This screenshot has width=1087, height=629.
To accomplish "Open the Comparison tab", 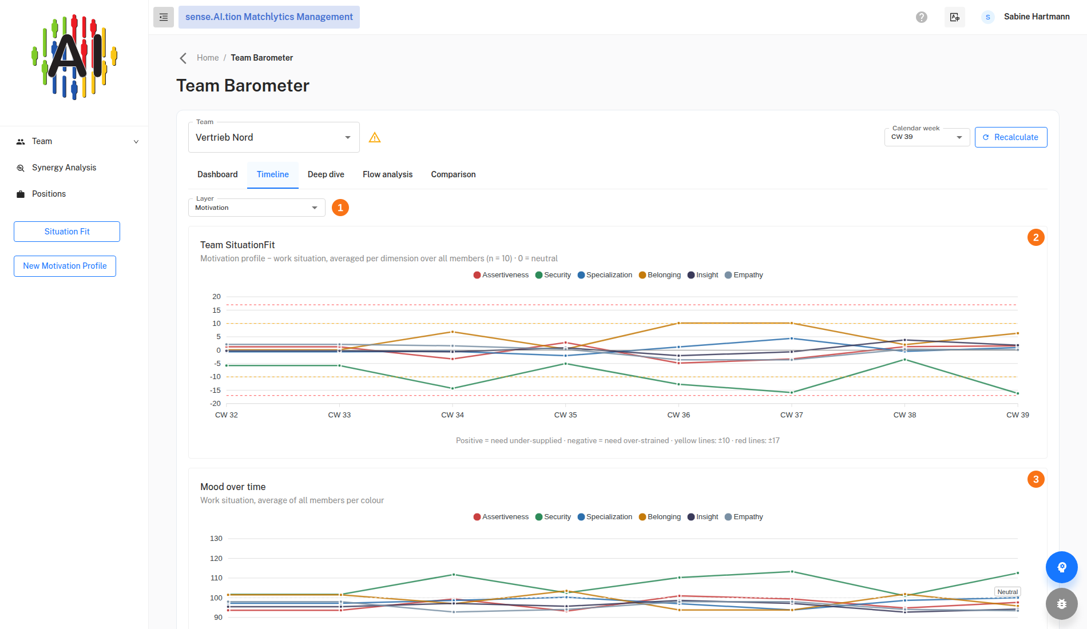I will pyautogui.click(x=453, y=174).
